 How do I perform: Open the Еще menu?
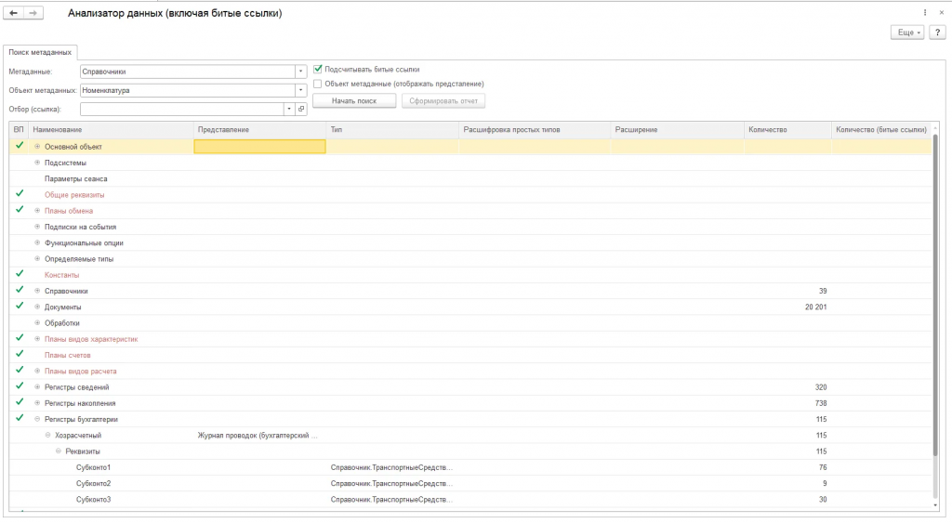point(907,33)
